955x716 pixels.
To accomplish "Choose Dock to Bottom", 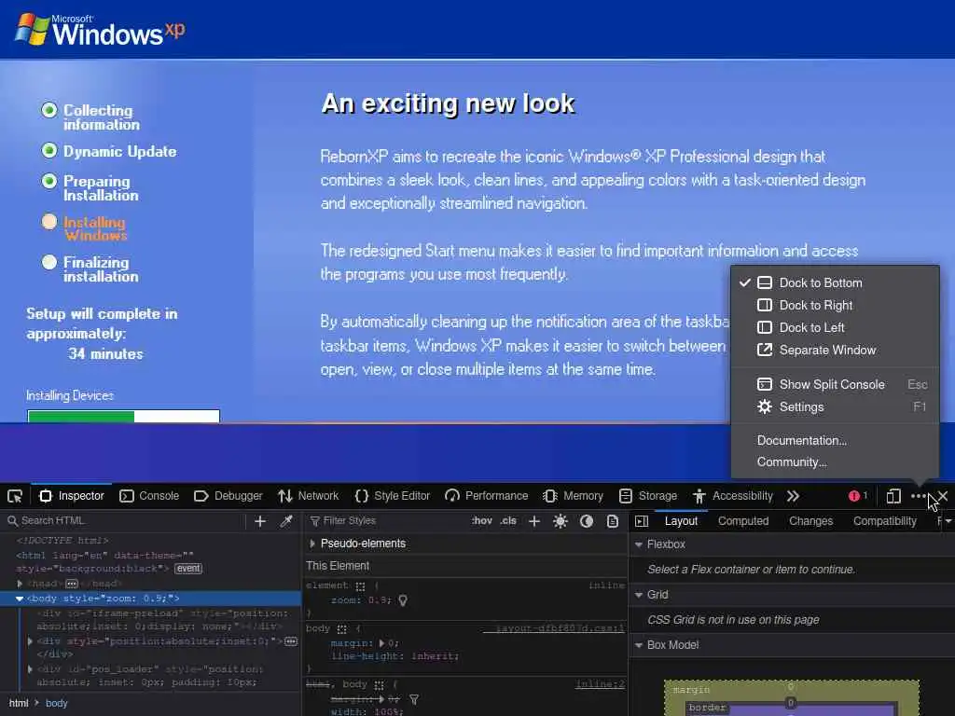I will pyautogui.click(x=835, y=282).
